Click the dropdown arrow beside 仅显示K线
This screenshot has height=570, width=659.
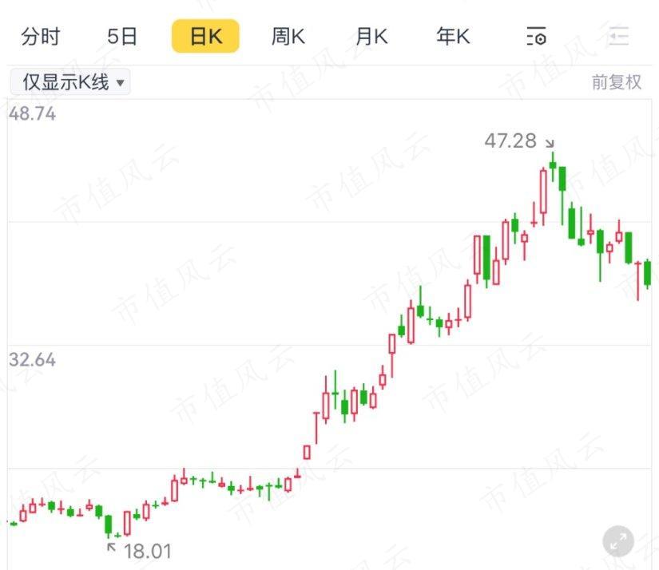click(120, 83)
